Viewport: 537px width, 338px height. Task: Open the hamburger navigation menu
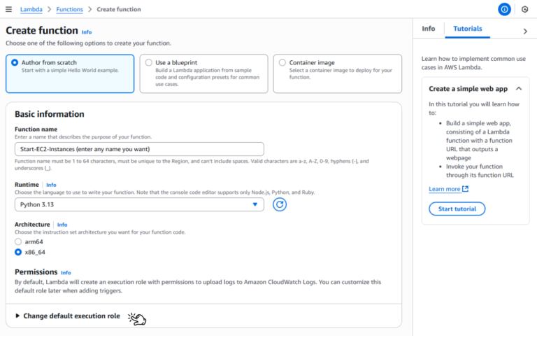point(8,9)
